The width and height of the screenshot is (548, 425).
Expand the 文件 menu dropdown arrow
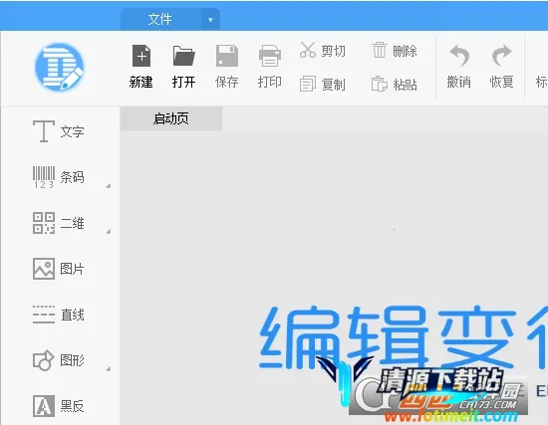[211, 20]
